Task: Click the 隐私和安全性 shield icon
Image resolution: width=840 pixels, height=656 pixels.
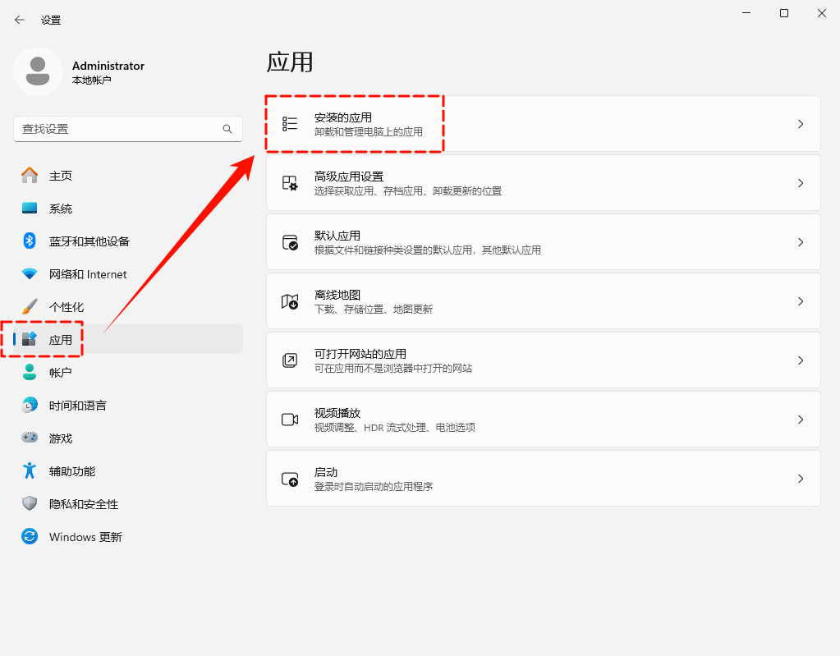Action: pyautogui.click(x=30, y=503)
